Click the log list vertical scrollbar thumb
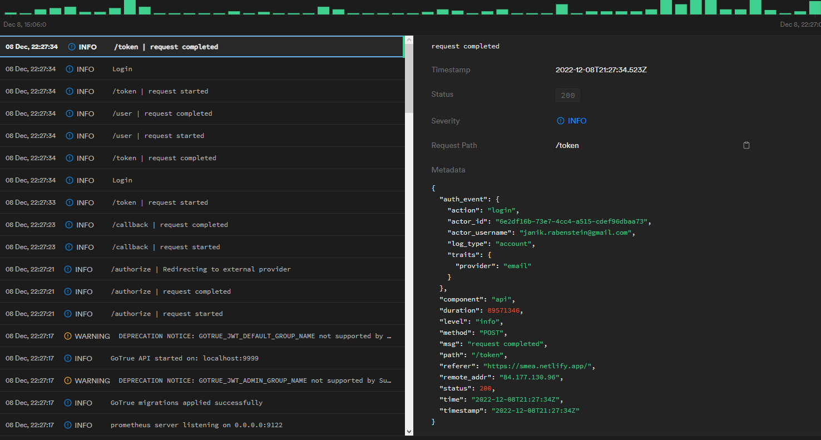This screenshot has width=821, height=440. [409, 78]
